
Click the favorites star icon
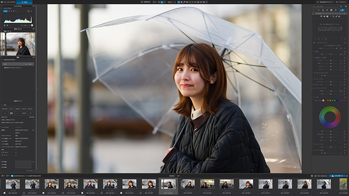(x=341, y=7)
